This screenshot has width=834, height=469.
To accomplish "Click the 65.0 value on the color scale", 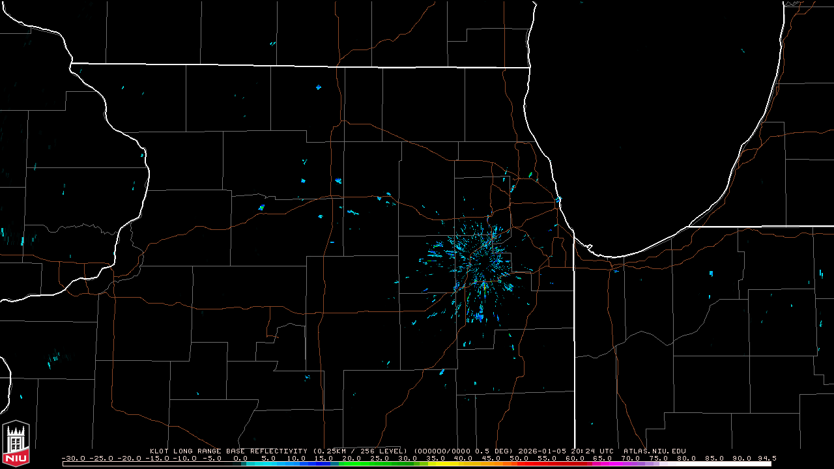I will pyautogui.click(x=603, y=458).
